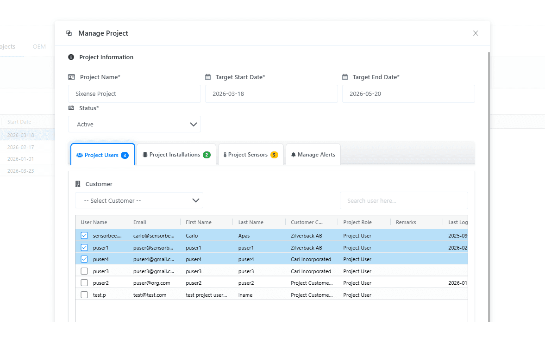
Task: Check the test.p row checkbox
Action: [x=84, y=295]
